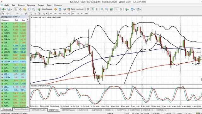Toggle chart shift icon
Viewport: 202px width, 114px height.
click(121, 9)
